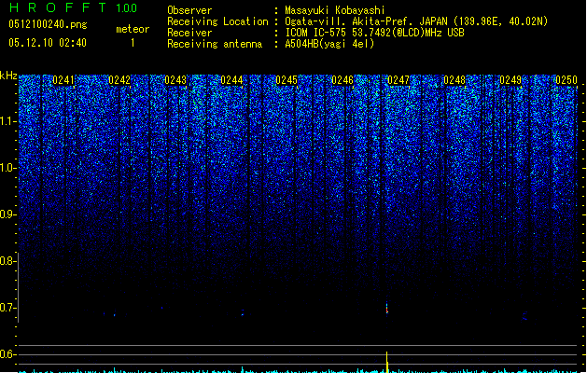Click the 0245 time marker
The height and width of the screenshot is (373, 587).
coord(287,80)
